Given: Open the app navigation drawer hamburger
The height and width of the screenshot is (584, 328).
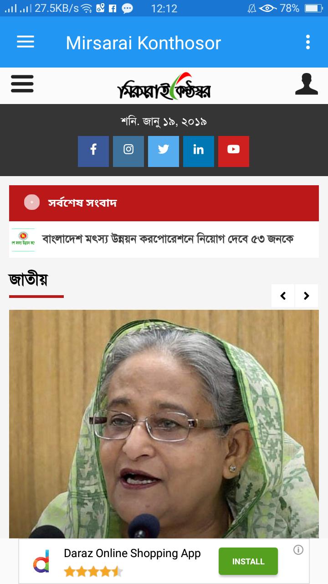Looking at the screenshot, I should click(26, 42).
